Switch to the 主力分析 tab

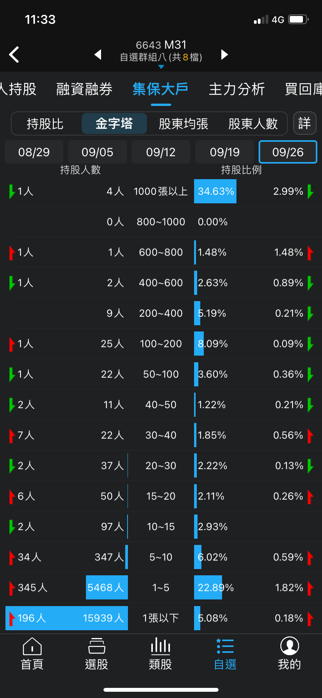[237, 89]
